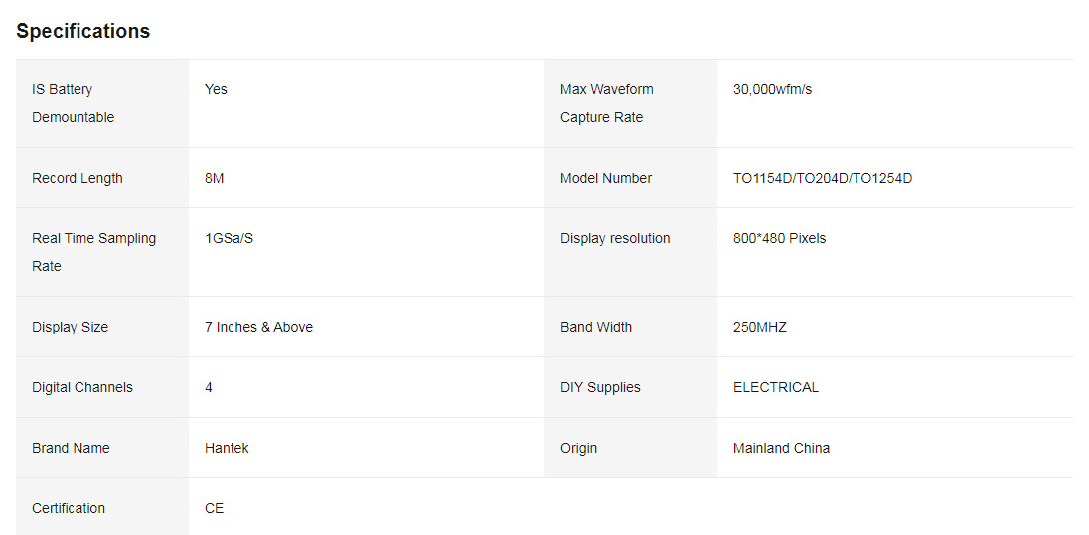Screen dimensions: 1089x535
Task: Select the Brand Name label
Action: [x=71, y=448]
